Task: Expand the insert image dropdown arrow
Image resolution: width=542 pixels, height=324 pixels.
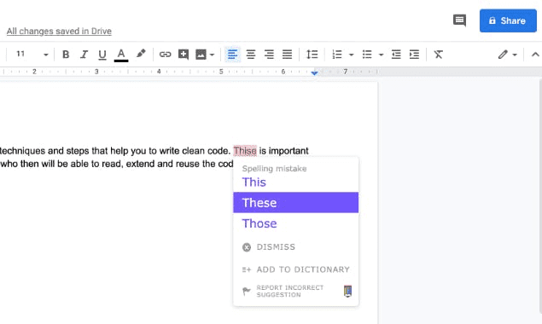Action: 212,55
